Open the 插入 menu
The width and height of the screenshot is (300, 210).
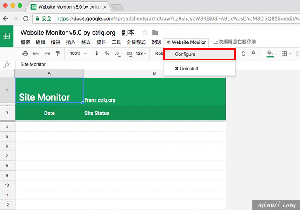pyautogui.click(x=71, y=42)
